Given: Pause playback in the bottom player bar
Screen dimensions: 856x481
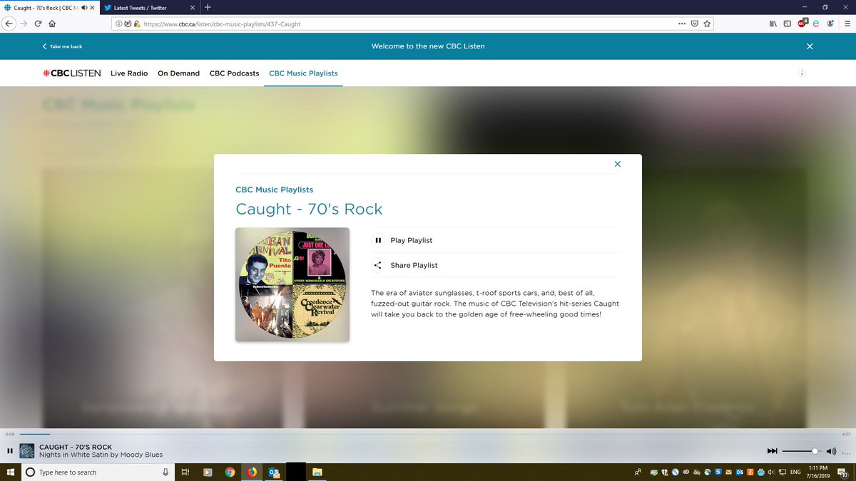Looking at the screenshot, I should tap(10, 450).
